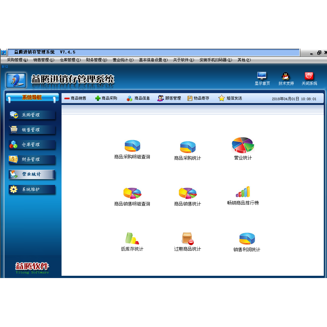Click 显示首页 monitor icon
Screen dimensions: 327x327
262,75
